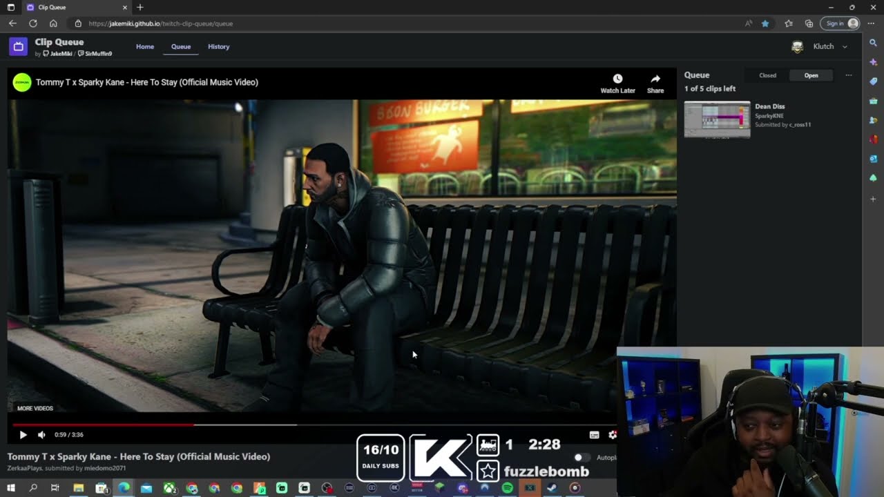This screenshot has height=497, width=884.
Task: Toggle the favorite star for this page
Action: click(x=765, y=23)
